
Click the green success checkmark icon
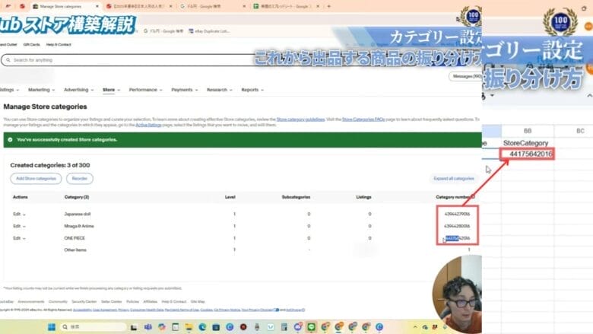coord(9,140)
